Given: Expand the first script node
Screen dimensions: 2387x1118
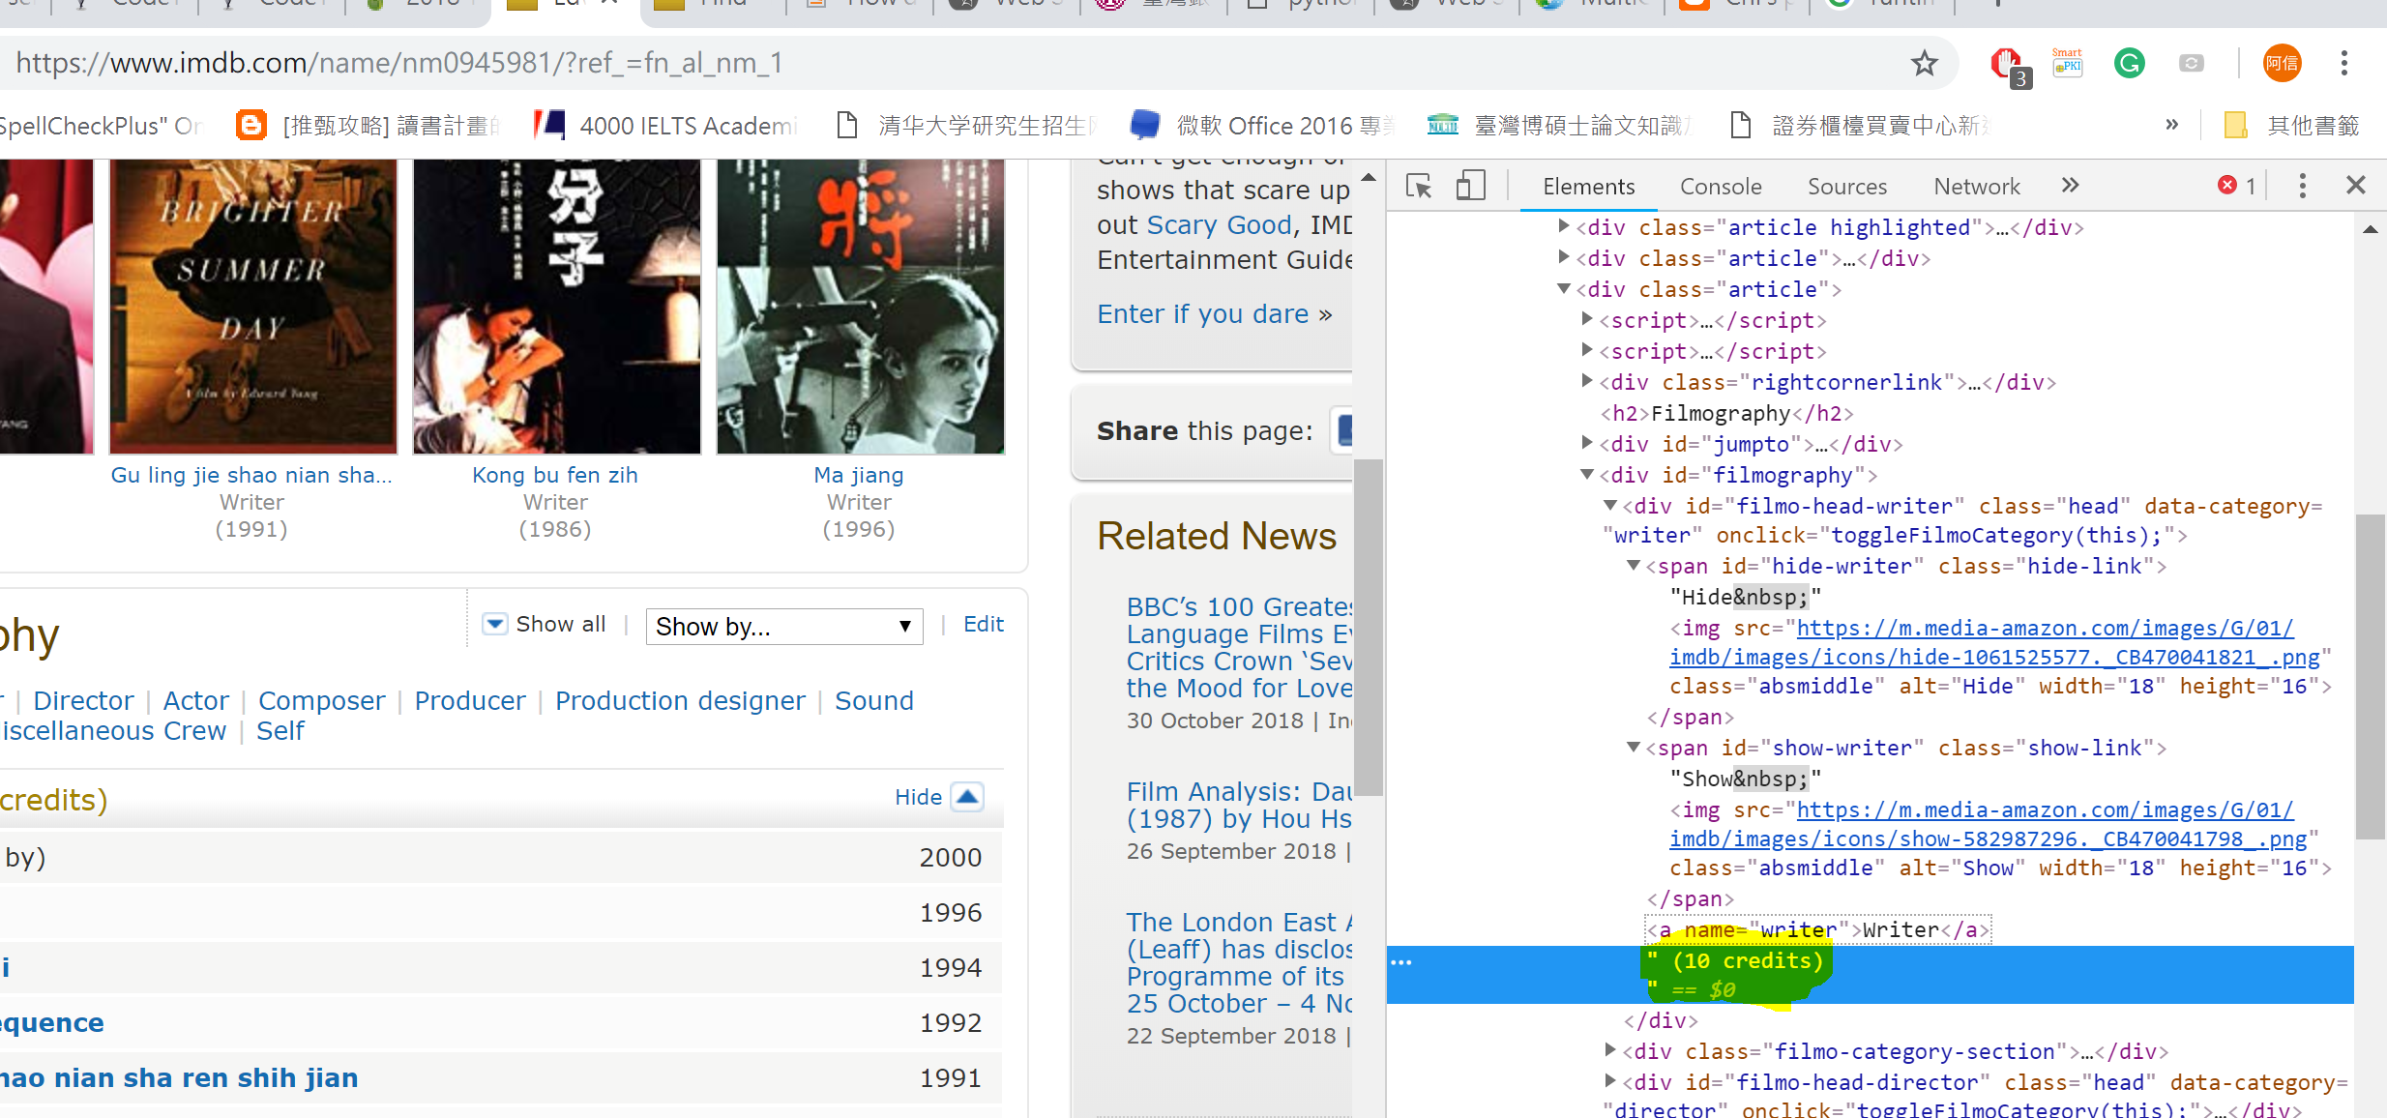Looking at the screenshot, I should coord(1586,319).
